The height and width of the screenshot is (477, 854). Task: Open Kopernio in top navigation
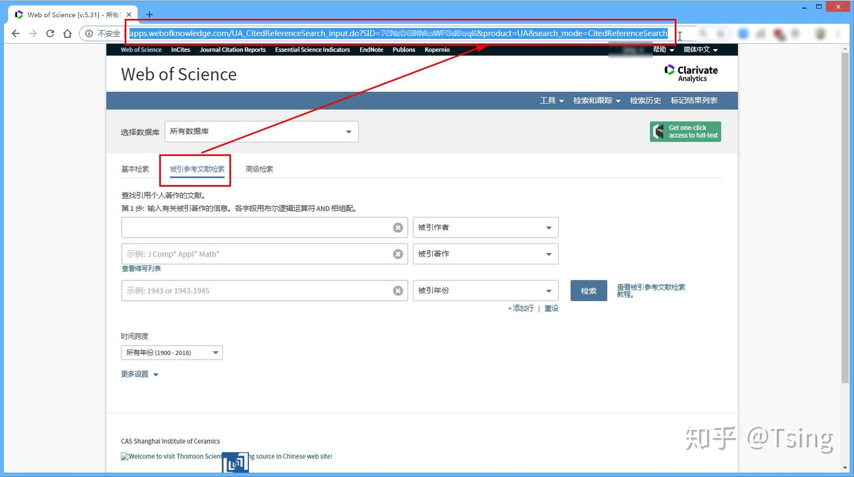pos(437,50)
